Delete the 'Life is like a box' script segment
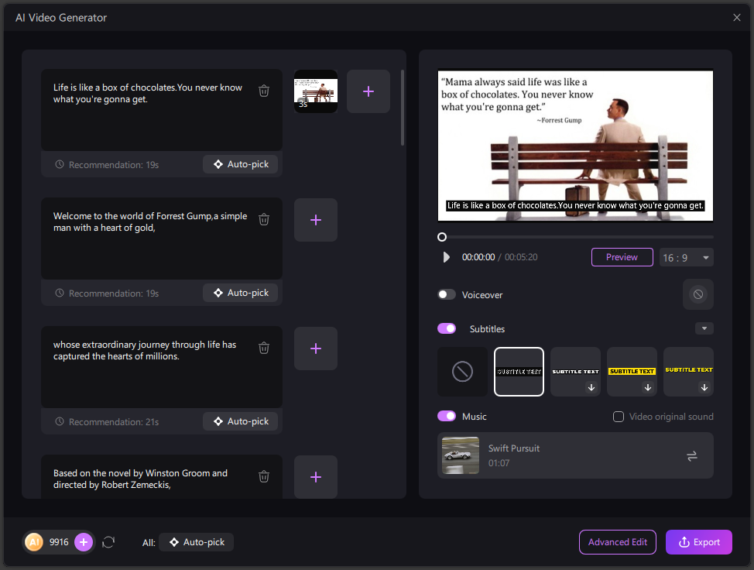 tap(264, 91)
